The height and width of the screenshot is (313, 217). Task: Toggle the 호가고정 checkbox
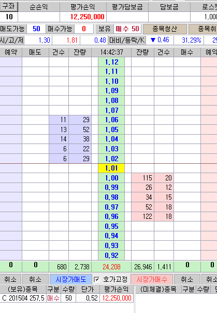click(96, 280)
